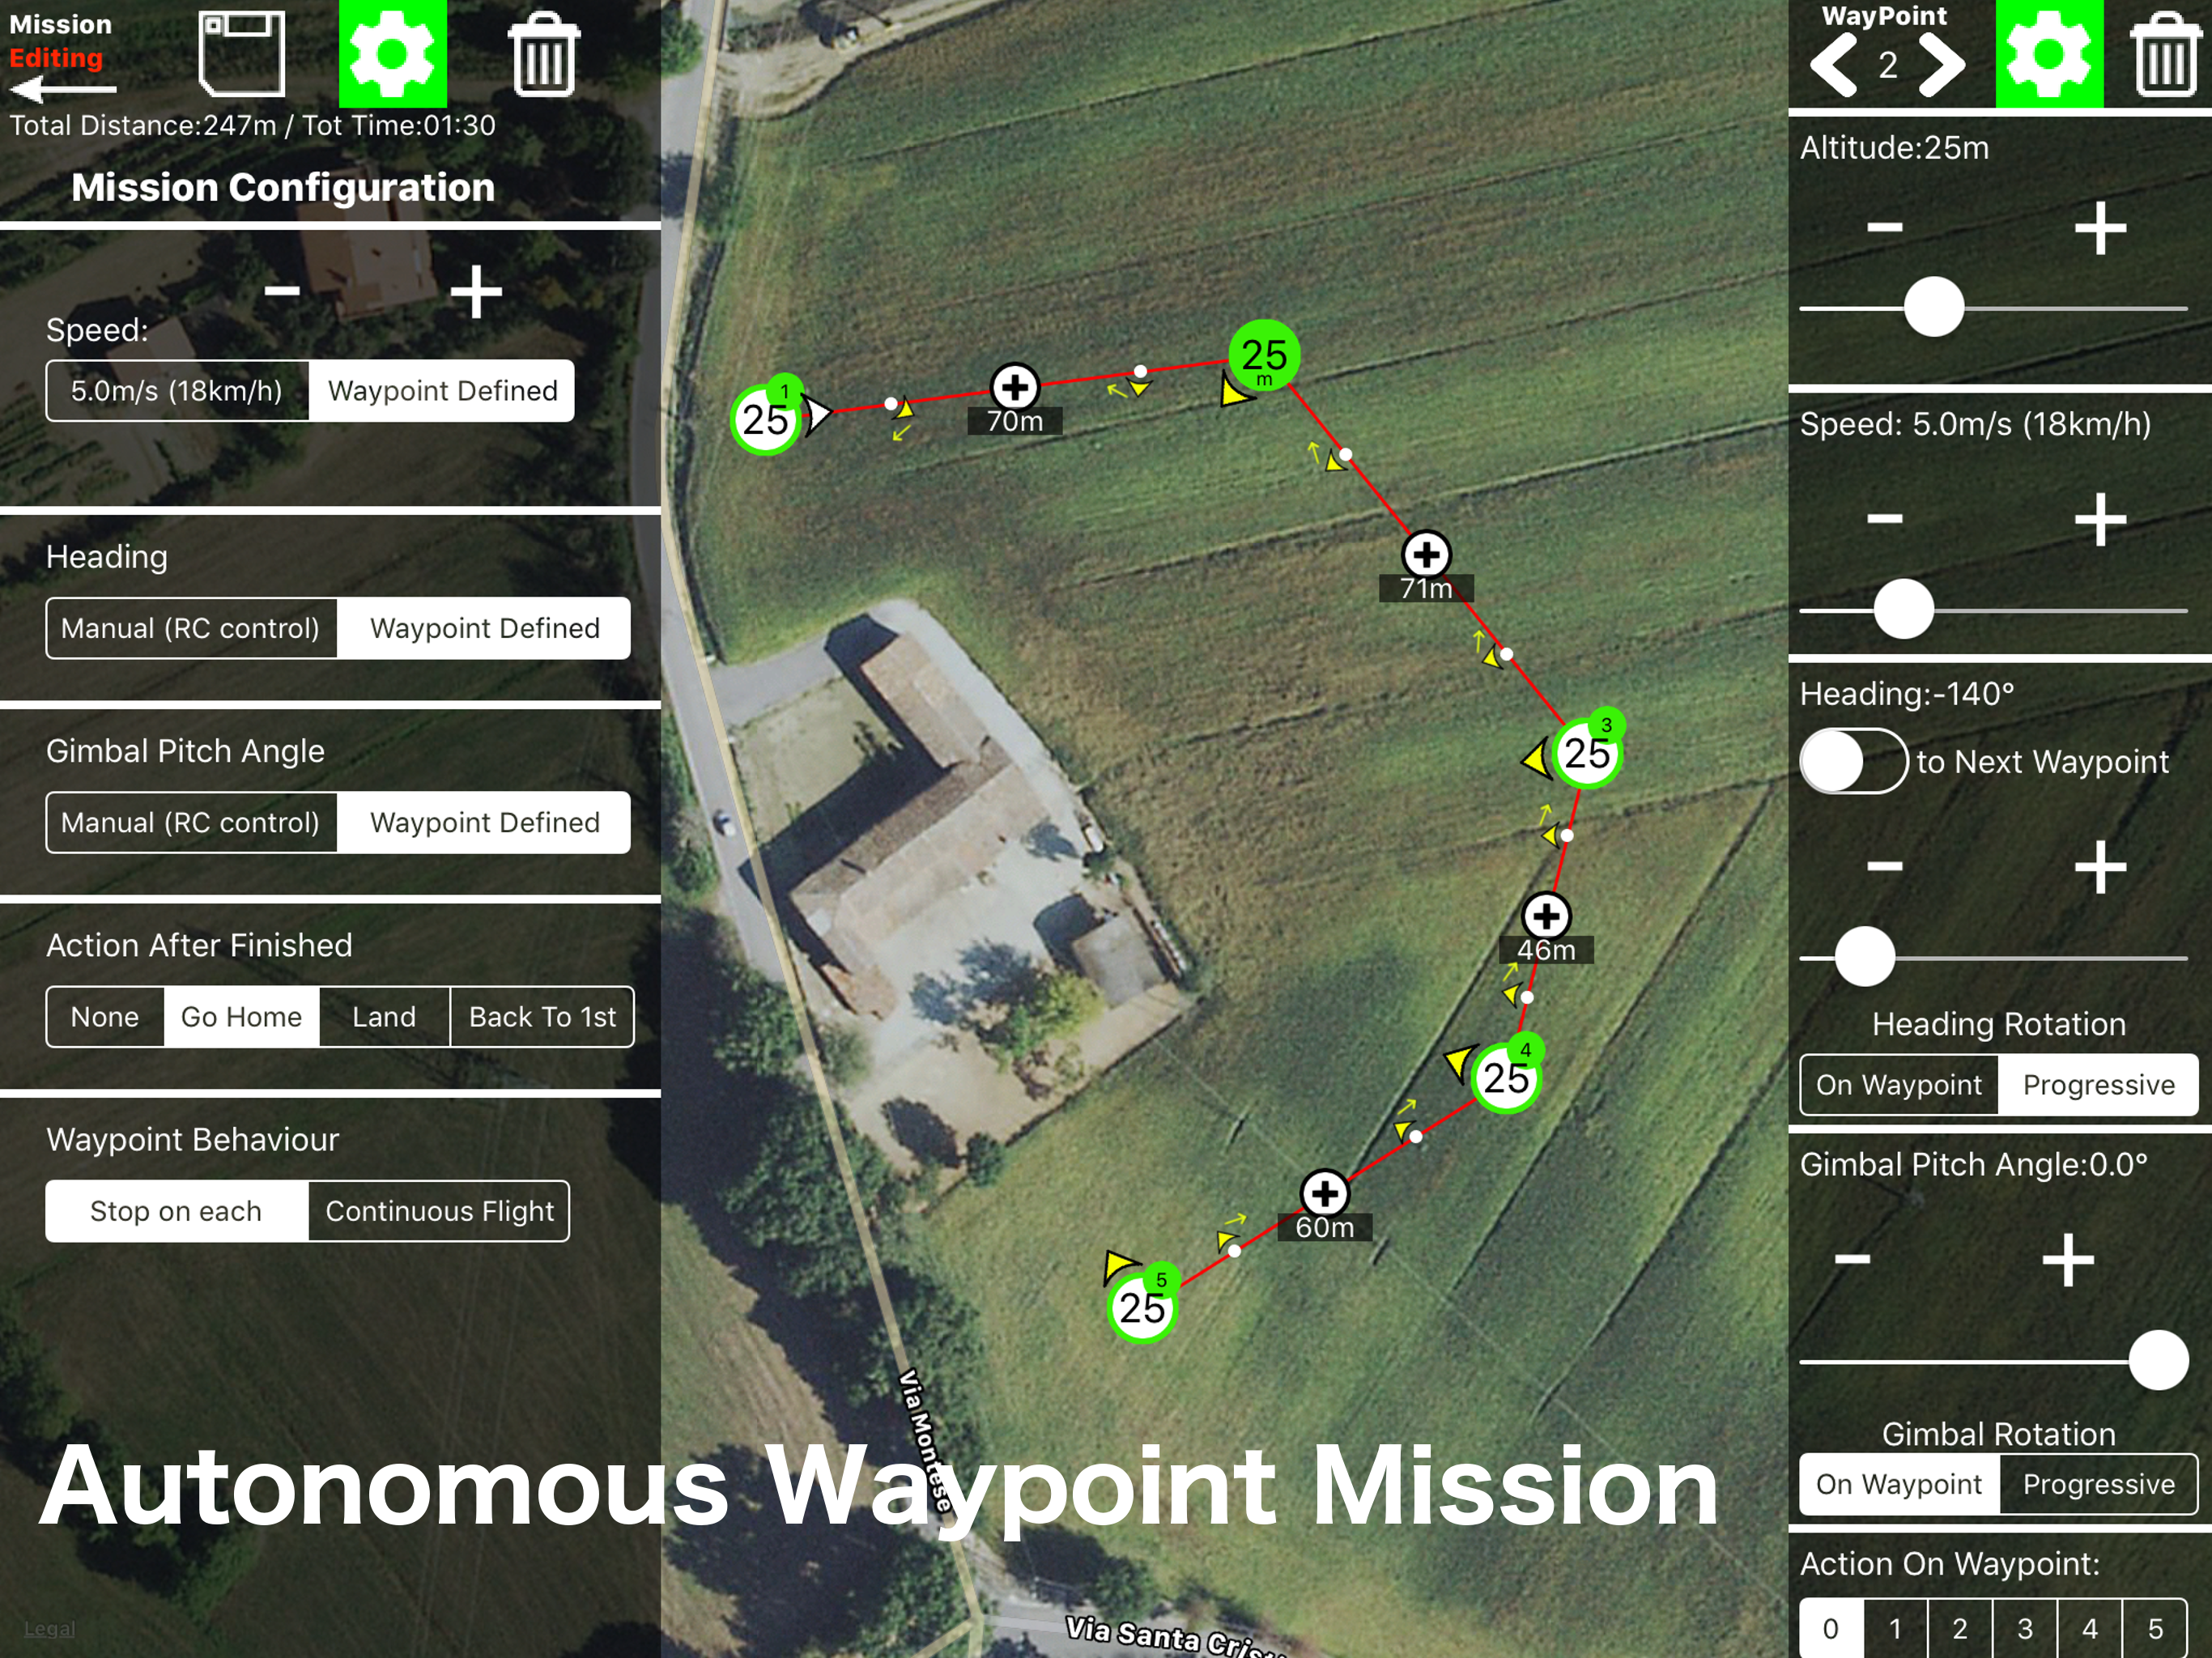The image size is (2212, 1658).
Task: Open waypoint settings green gear icon
Action: 2048,54
